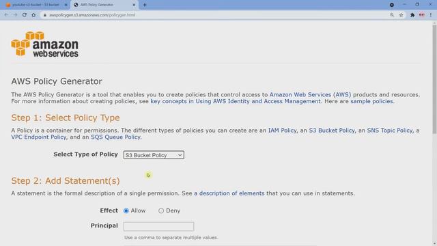Open the extensions puzzle icon
This screenshot has height=246, width=437.
412,15
